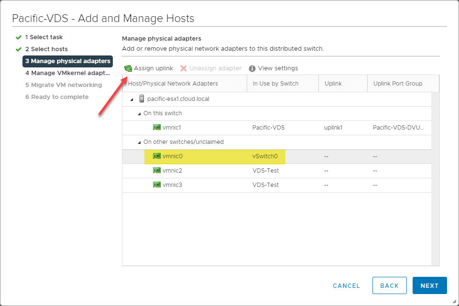The width and height of the screenshot is (459, 306).
Task: Click the pacific-esx1.cloud.local host icon
Action: 142,99
